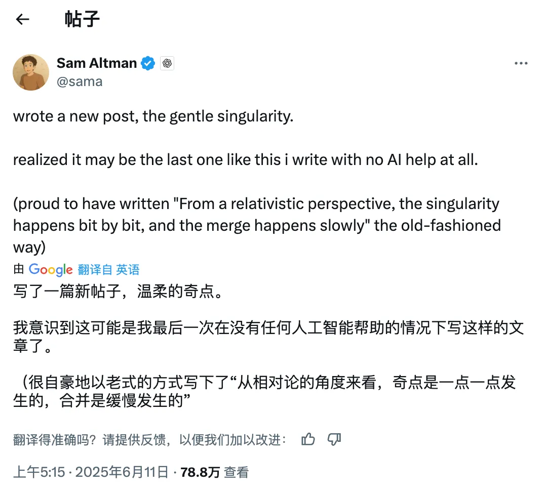The width and height of the screenshot is (544, 496).
Task: Click the back arrow icon
Action: (x=22, y=20)
